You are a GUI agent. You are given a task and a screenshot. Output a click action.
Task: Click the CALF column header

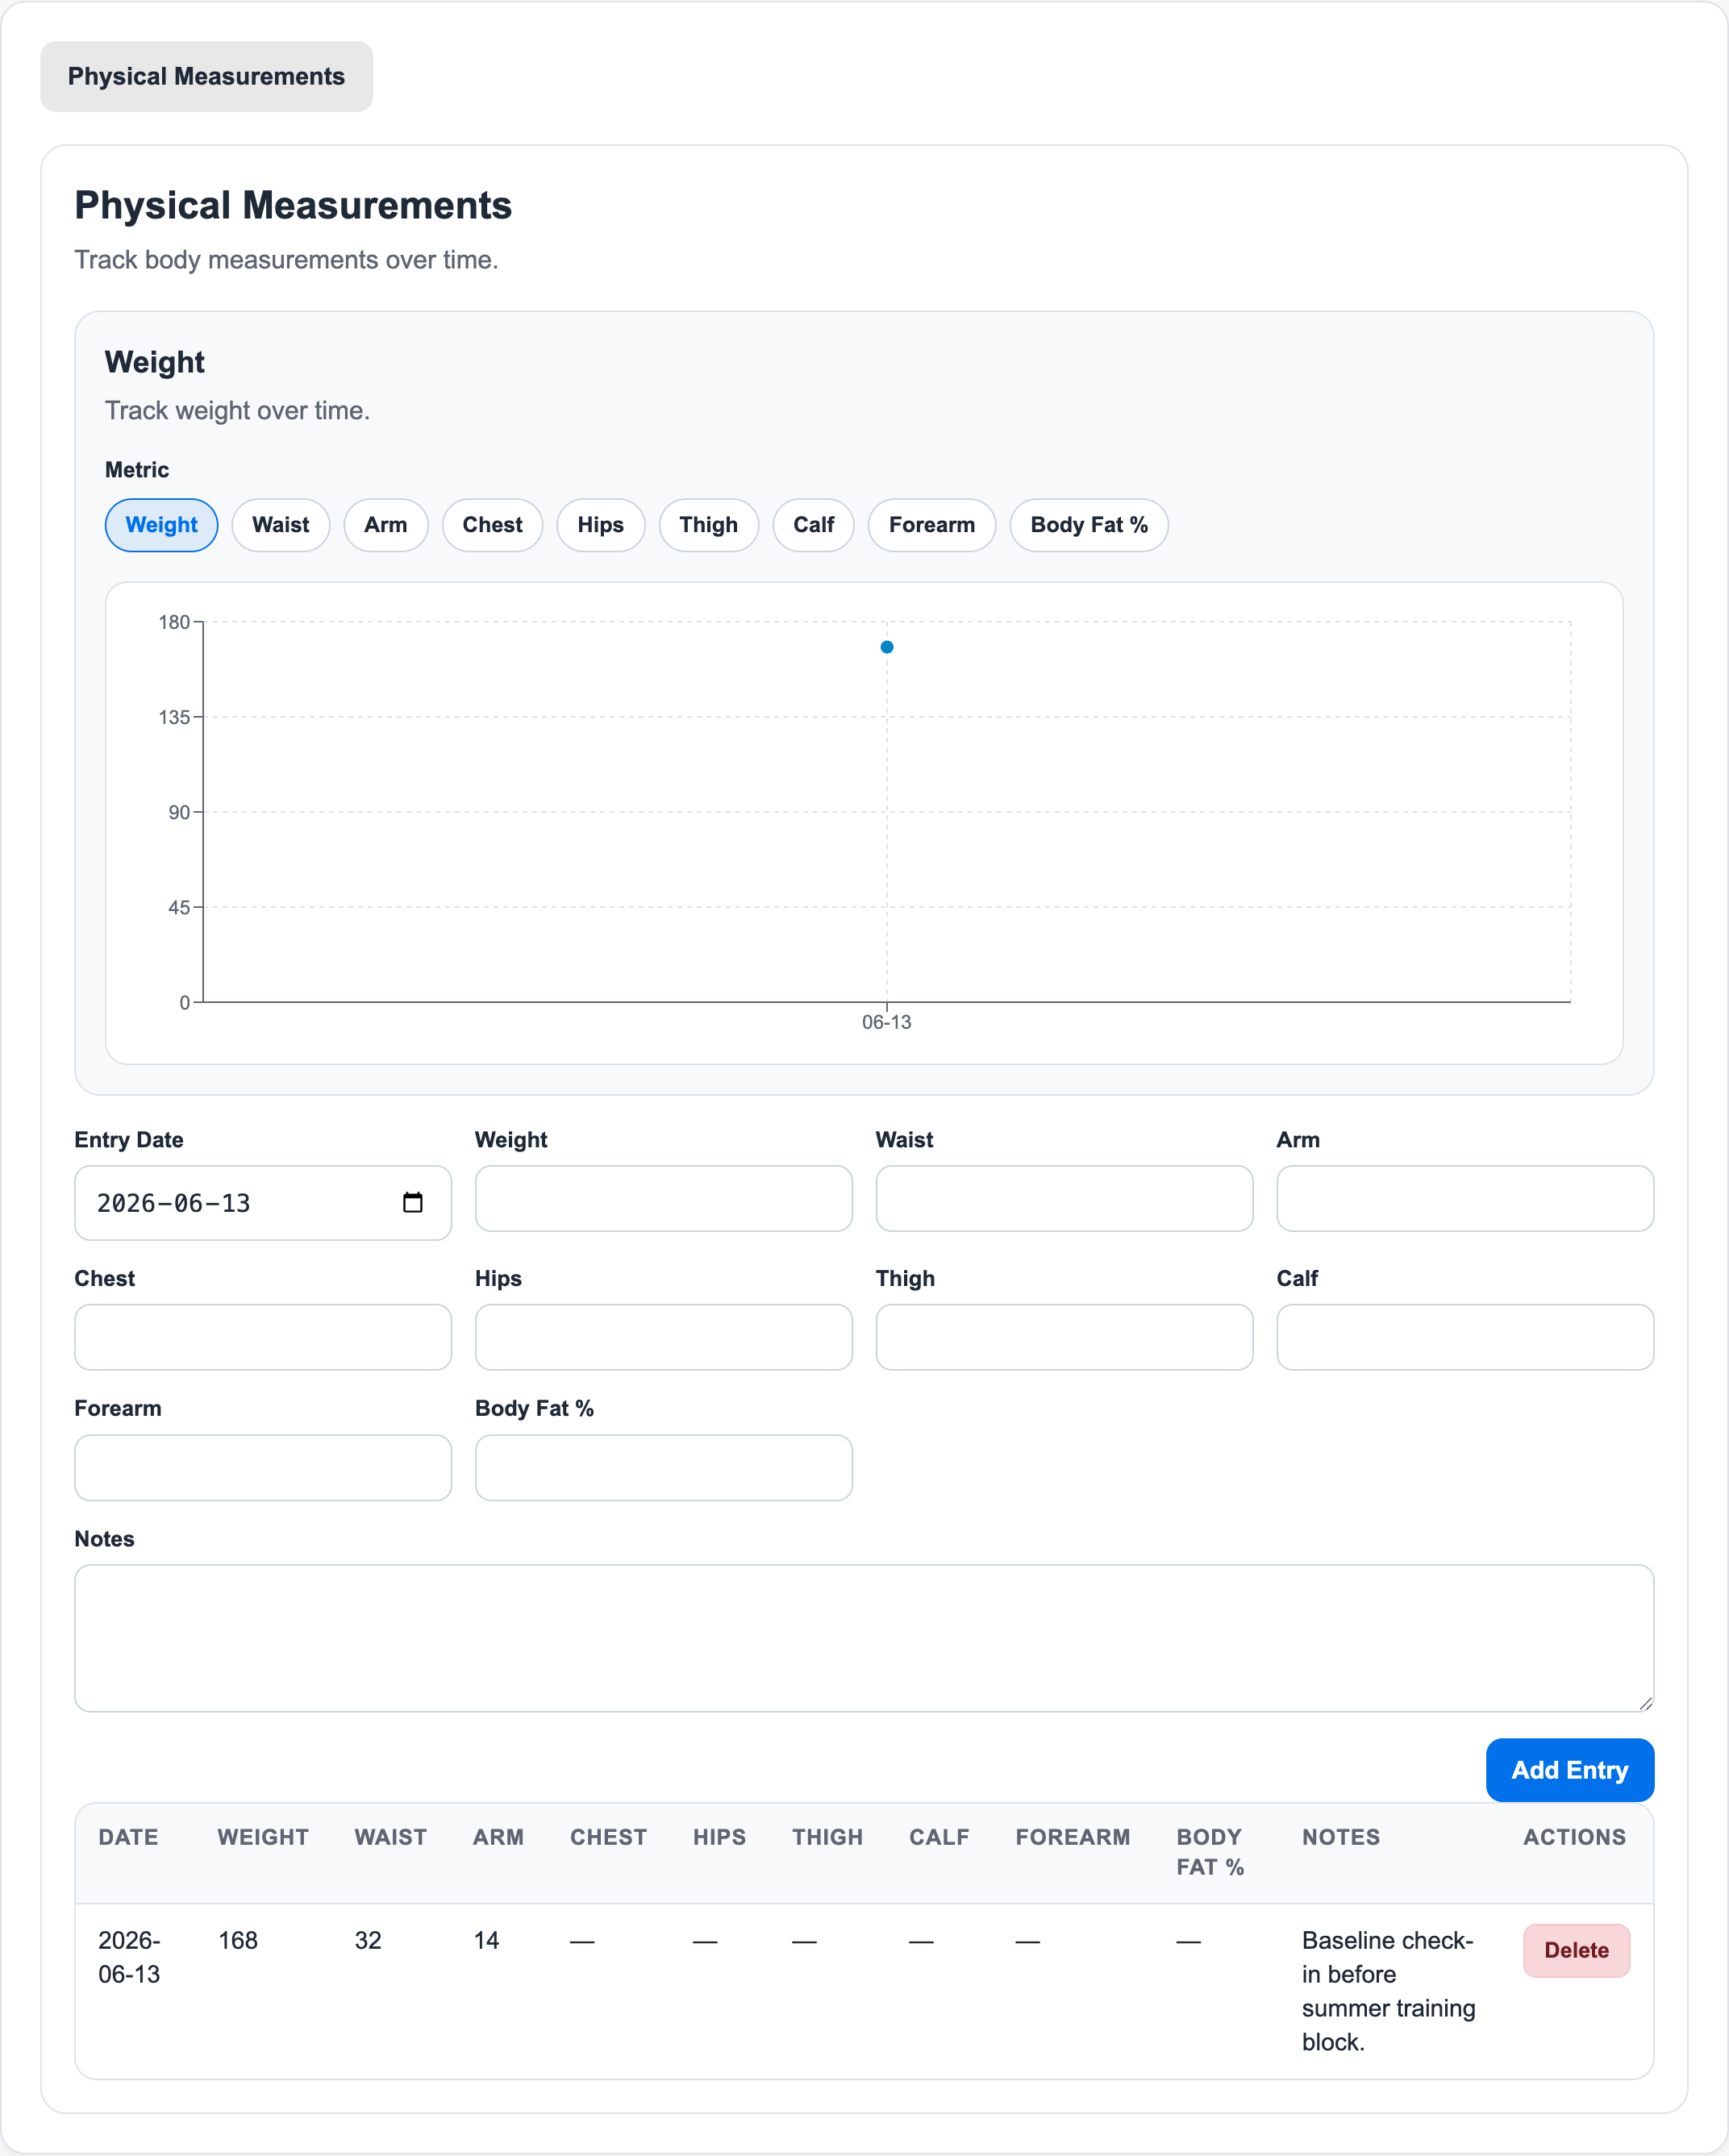(x=939, y=1837)
